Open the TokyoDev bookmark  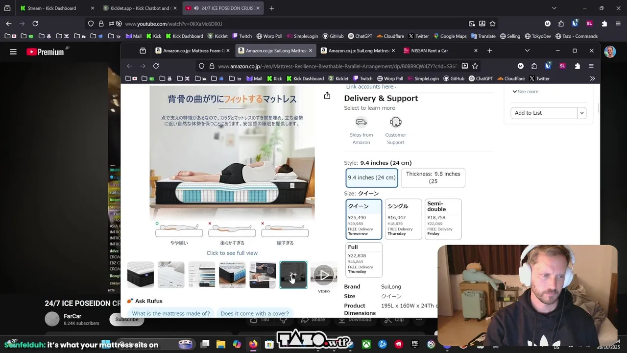tap(537, 36)
